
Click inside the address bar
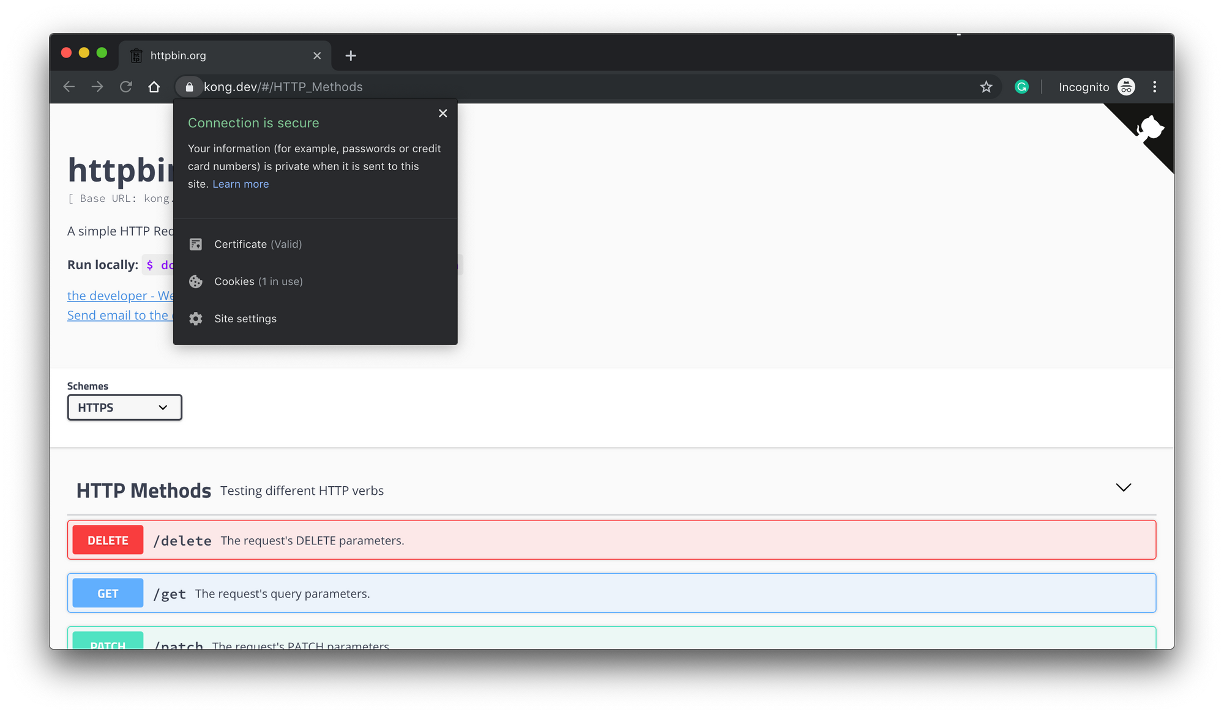551,86
